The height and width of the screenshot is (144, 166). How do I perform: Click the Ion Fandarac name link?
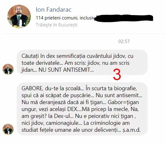(54, 9)
